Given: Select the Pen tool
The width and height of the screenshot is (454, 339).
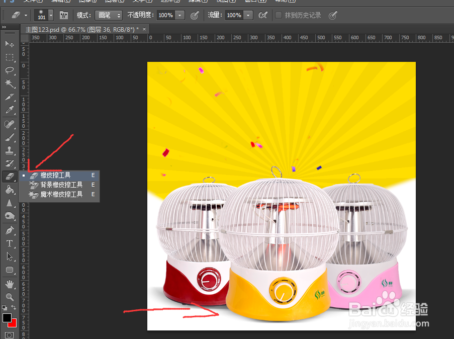Looking at the screenshot, I should [x=9, y=230].
